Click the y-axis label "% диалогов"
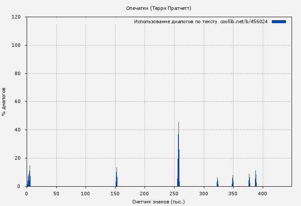 pos(4,102)
